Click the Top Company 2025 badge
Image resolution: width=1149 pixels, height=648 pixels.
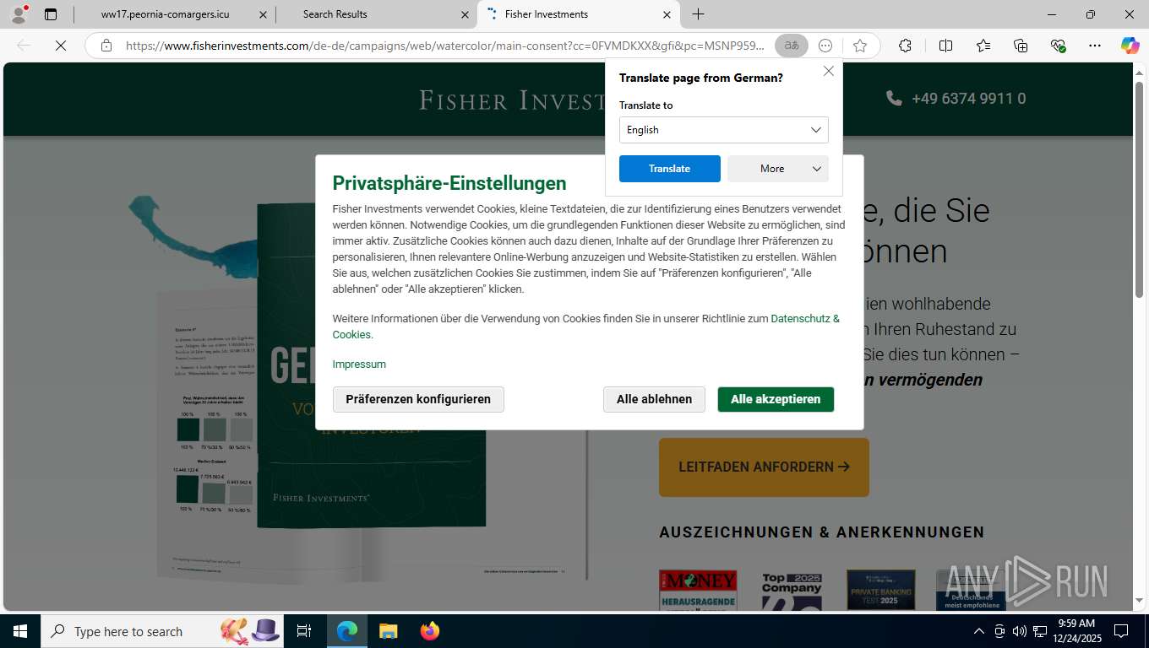coord(792,591)
